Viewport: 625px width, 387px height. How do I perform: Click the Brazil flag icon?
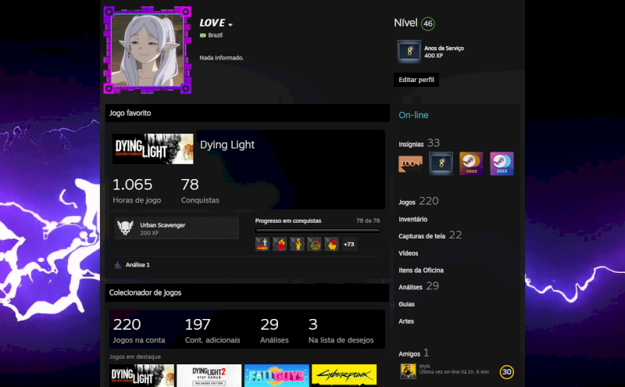coord(202,35)
